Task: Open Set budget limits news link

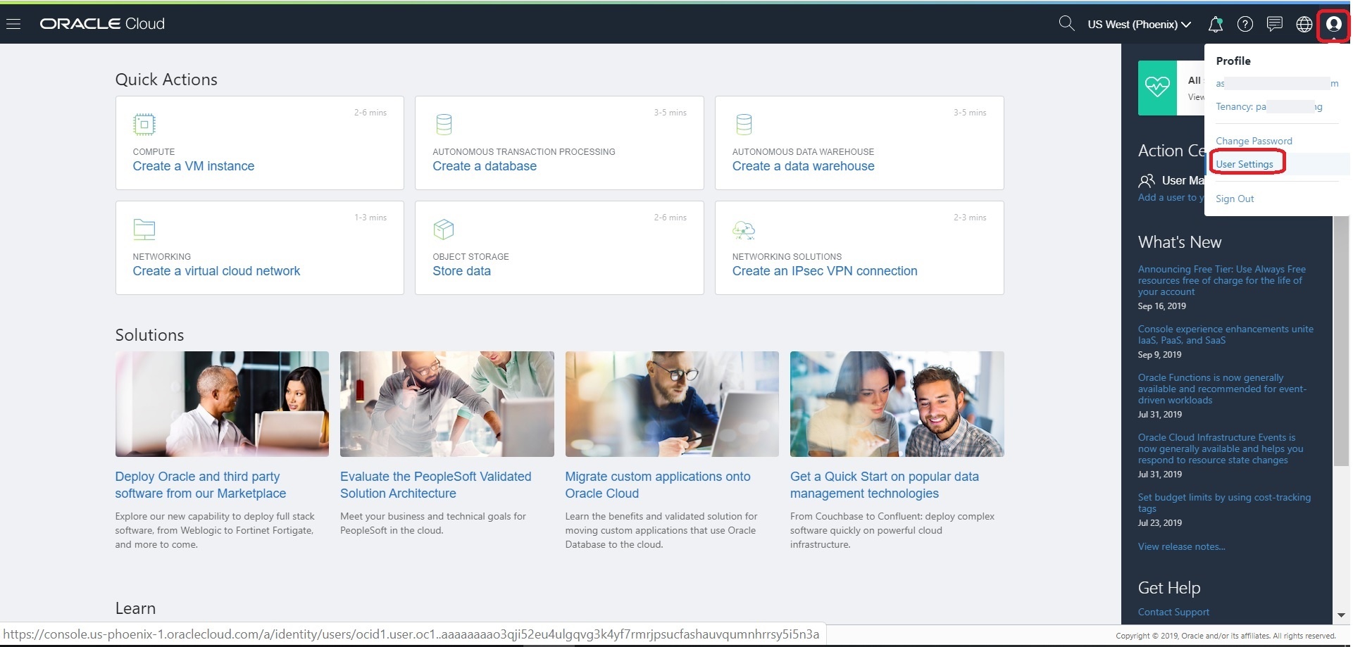Action: [1224, 503]
